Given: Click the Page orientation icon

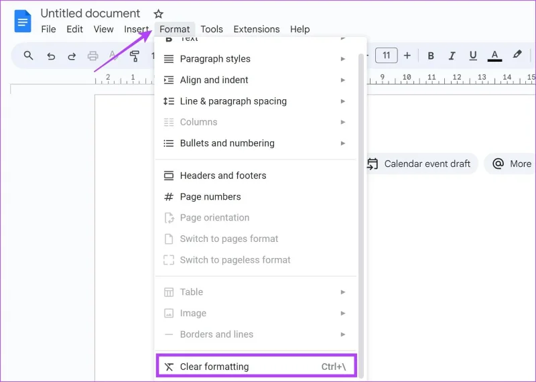Looking at the screenshot, I should (x=169, y=218).
